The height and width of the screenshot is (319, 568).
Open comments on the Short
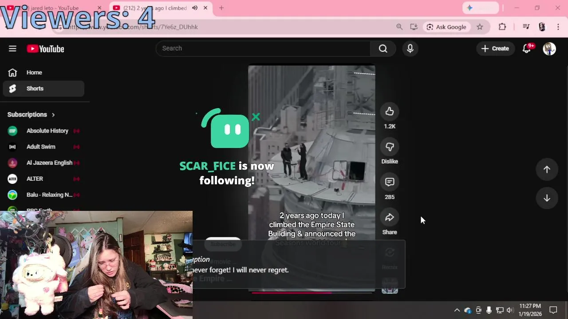[x=390, y=182]
